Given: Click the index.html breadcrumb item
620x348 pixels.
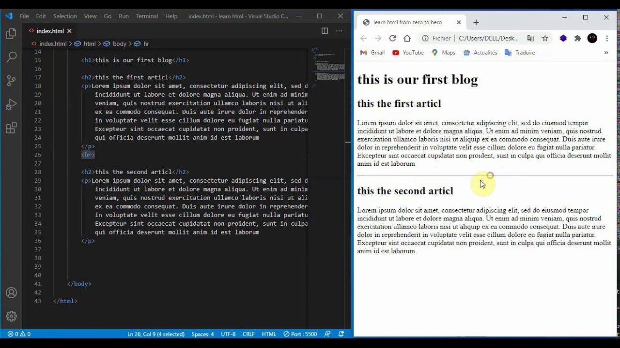Looking at the screenshot, I should tap(48, 43).
